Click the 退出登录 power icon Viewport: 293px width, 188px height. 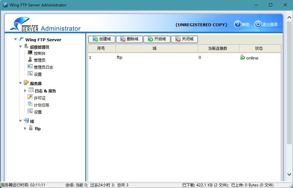pos(258,24)
